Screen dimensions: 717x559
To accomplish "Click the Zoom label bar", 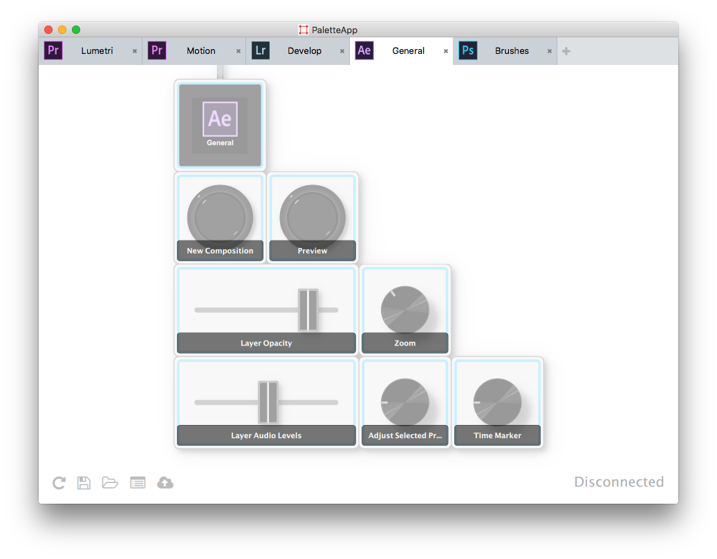I will (x=404, y=343).
